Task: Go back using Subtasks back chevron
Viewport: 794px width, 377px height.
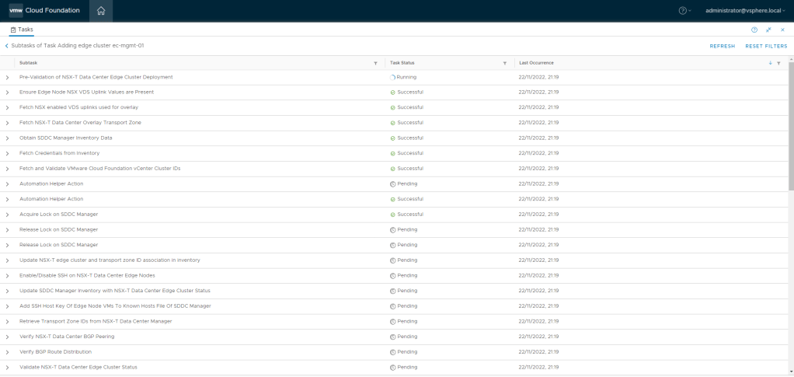Action: pos(6,46)
